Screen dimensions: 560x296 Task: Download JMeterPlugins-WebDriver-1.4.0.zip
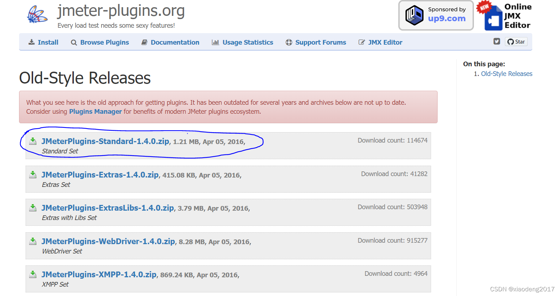[x=108, y=241]
